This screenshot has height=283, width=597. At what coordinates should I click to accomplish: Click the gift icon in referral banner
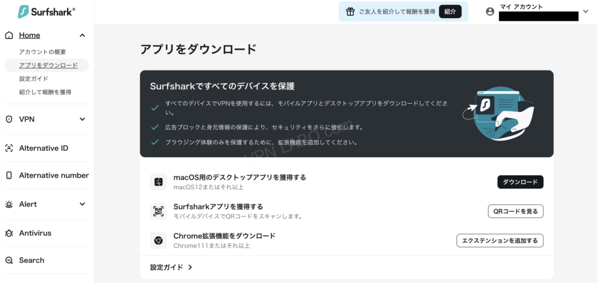coord(350,12)
